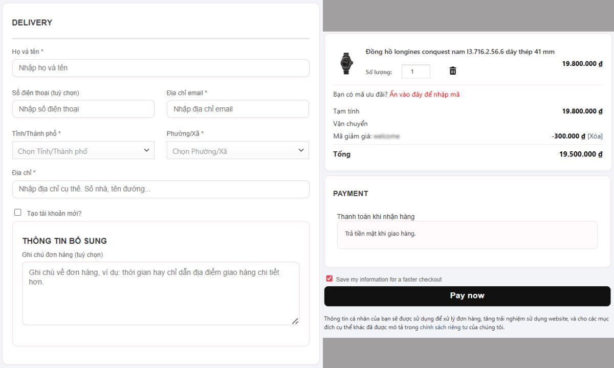Image resolution: width=614 pixels, height=368 pixels.
Task: Click "Ấn vào đây để nhập mã" coupon link
Action: click(424, 95)
